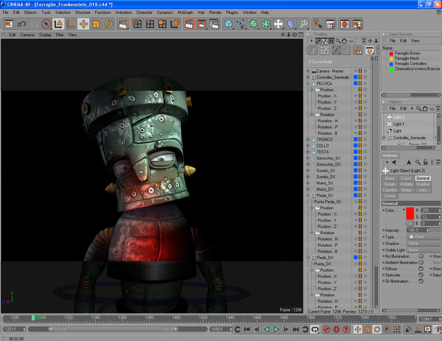Viewport: 442px width, 341px height.
Task: Toggle the GI Illumination checkbox
Action: tap(421, 282)
